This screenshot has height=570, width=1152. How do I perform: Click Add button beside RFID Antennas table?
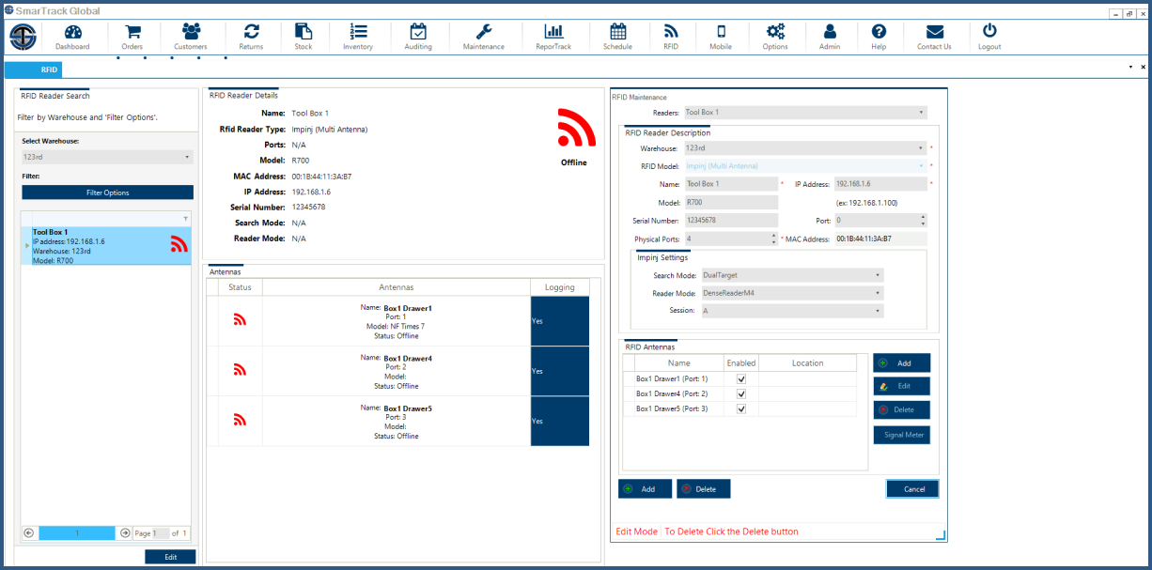(901, 362)
